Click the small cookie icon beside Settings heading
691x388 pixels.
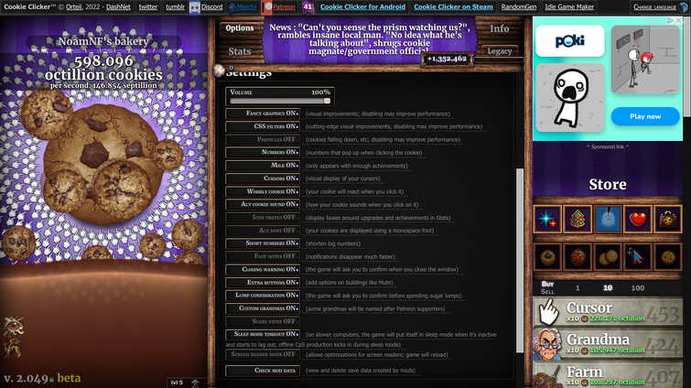219,70
